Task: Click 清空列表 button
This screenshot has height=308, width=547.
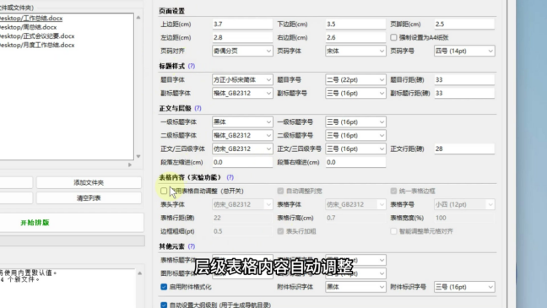Action: tap(89, 198)
